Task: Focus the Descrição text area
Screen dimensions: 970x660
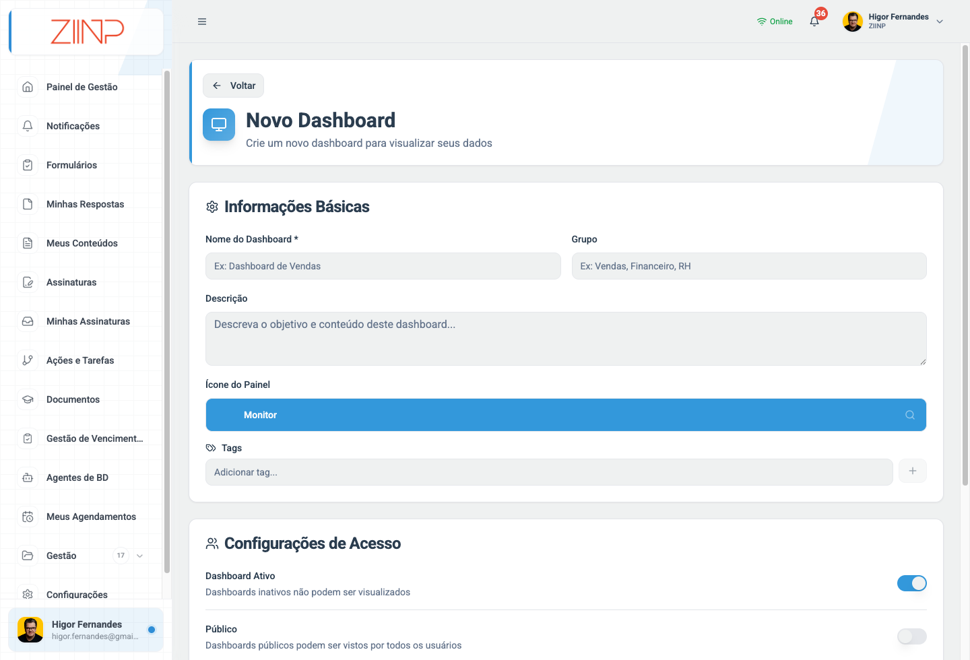Action: (x=566, y=339)
